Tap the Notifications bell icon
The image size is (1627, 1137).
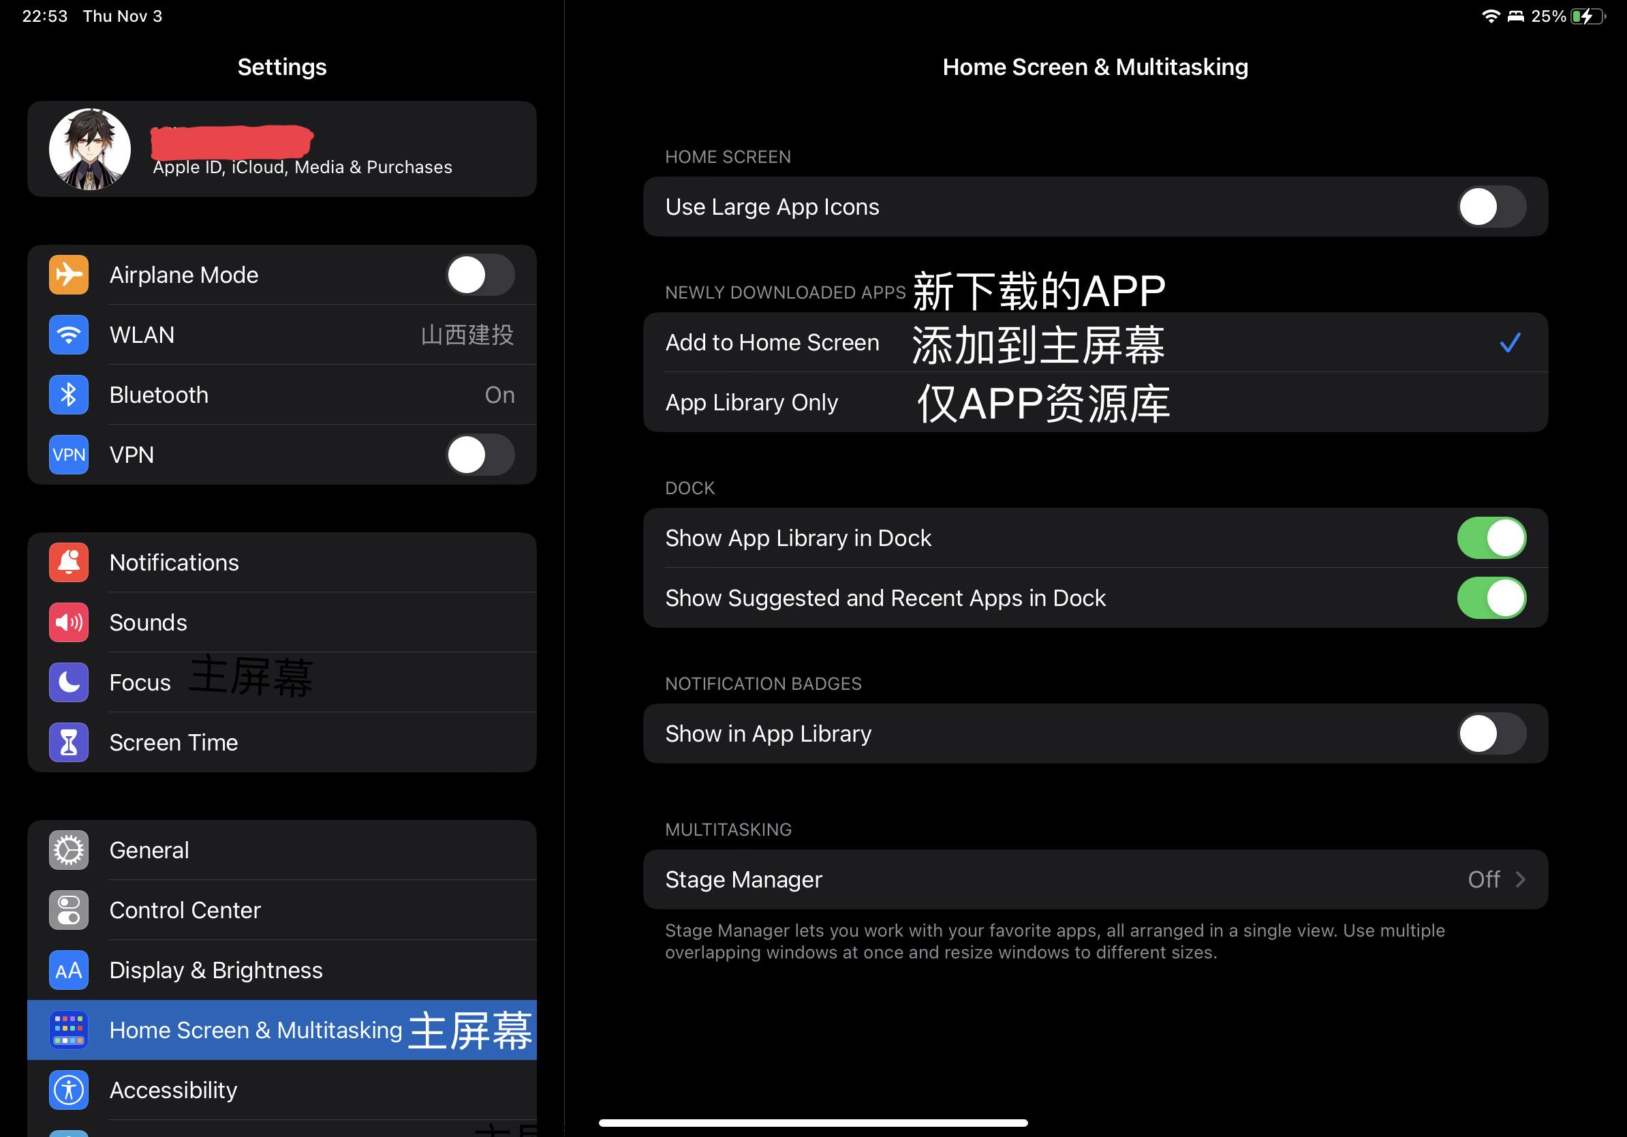69,562
